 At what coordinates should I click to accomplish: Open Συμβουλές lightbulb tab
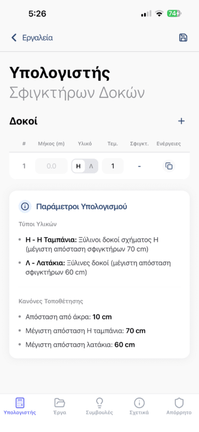[99, 407]
